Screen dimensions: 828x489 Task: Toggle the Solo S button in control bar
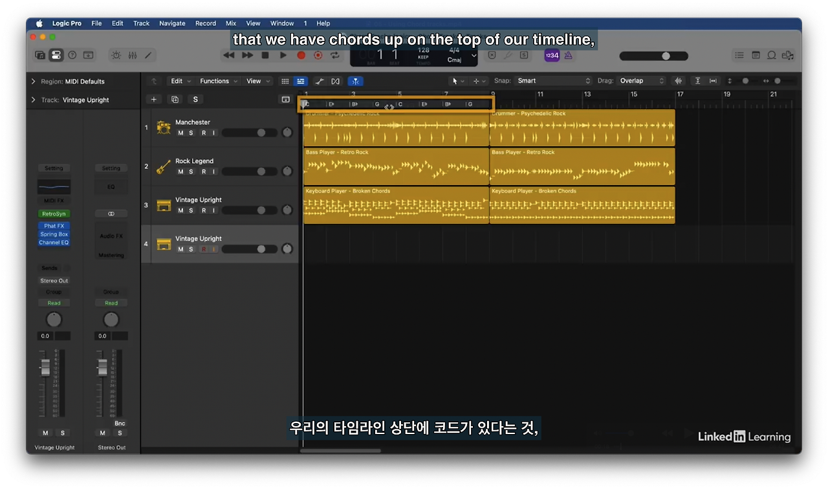click(524, 56)
